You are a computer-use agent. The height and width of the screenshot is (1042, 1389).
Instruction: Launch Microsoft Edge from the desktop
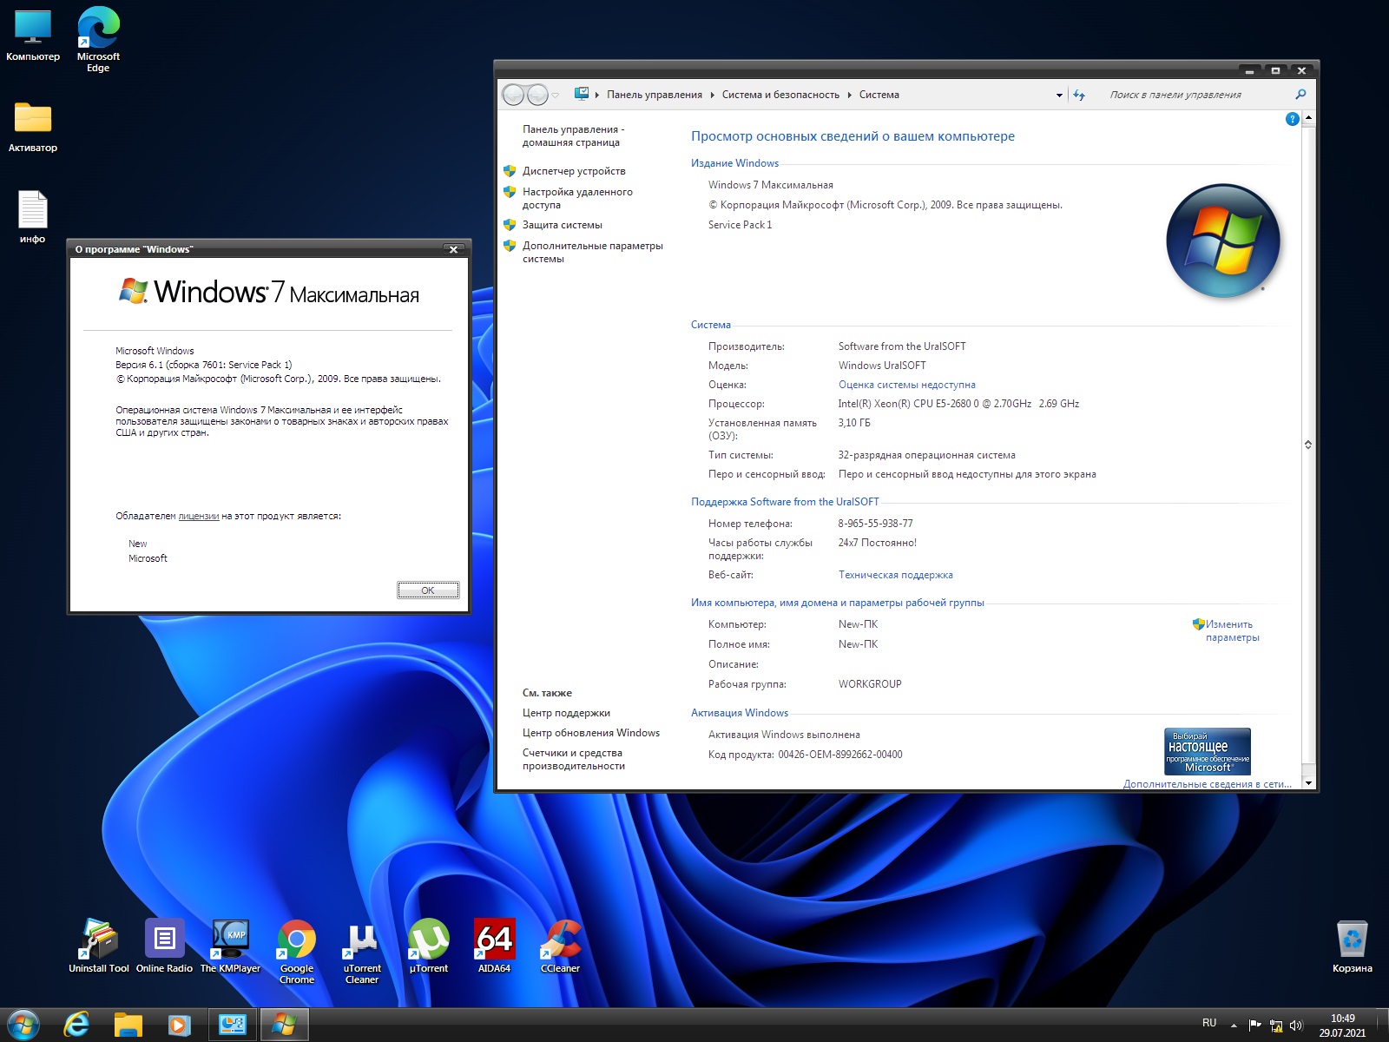98,38
